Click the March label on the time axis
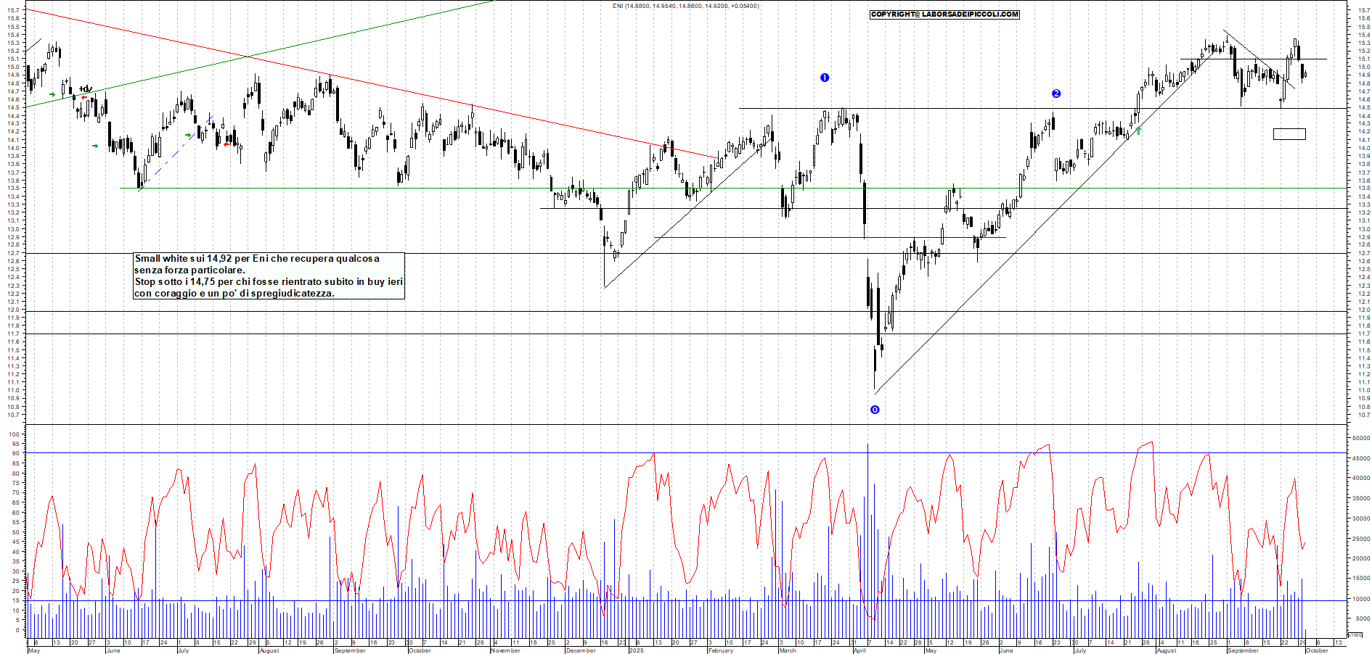The height and width of the screenshot is (654, 1372). 788,650
